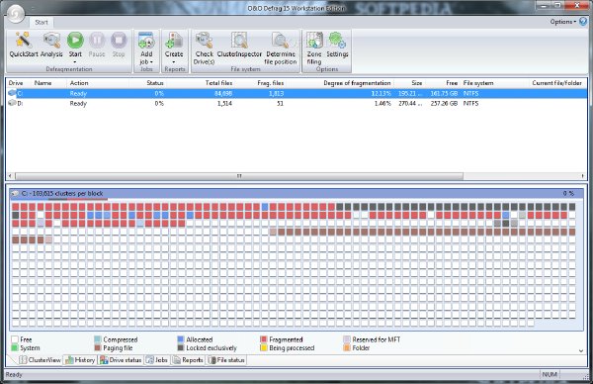Sort by Current file/folder column header
The height and width of the screenshot is (384, 593).
(x=556, y=83)
